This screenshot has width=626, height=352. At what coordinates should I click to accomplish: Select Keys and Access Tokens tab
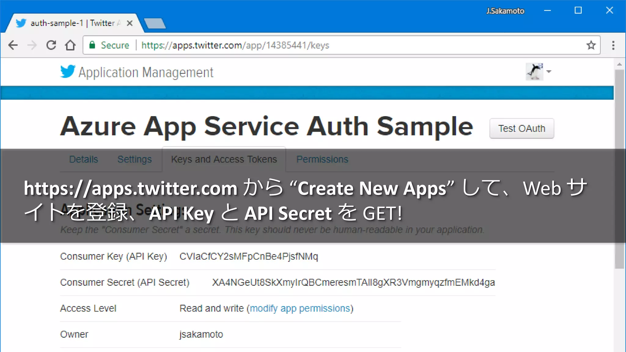coord(224,159)
